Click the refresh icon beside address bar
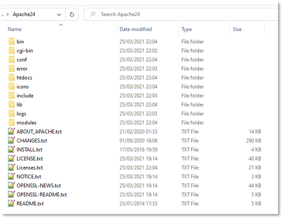 pyautogui.click(x=71, y=14)
